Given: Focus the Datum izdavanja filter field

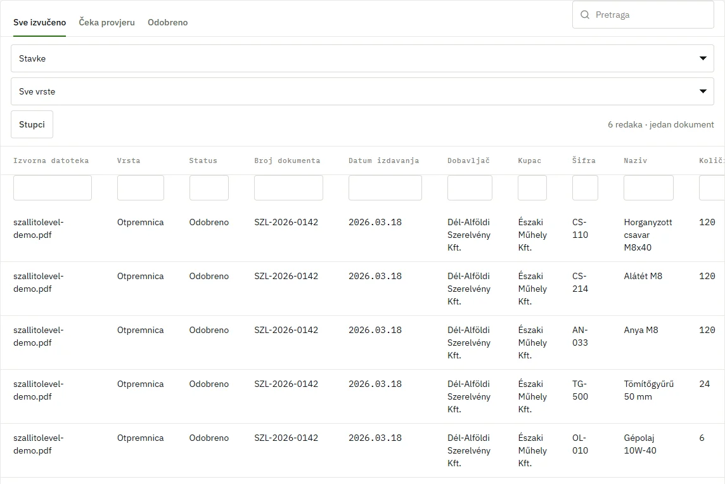Looking at the screenshot, I should (x=385, y=188).
